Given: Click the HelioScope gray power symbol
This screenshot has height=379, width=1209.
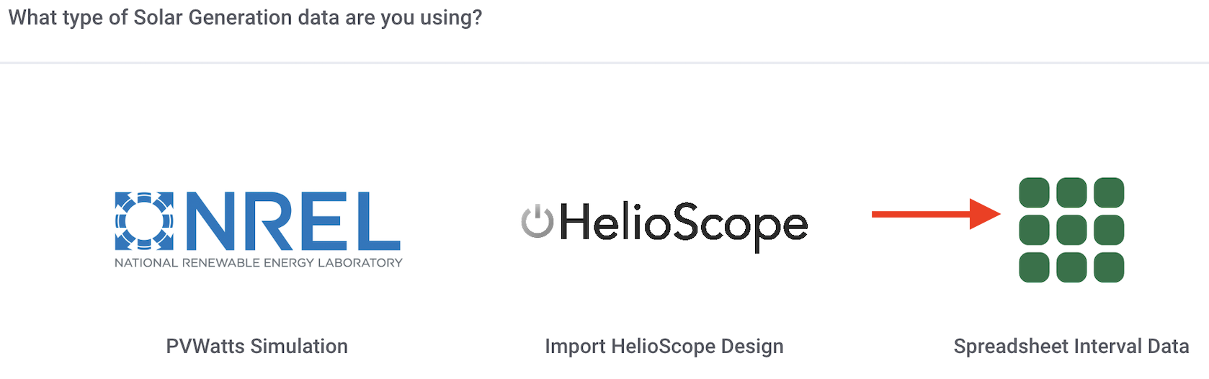Looking at the screenshot, I should [x=537, y=221].
